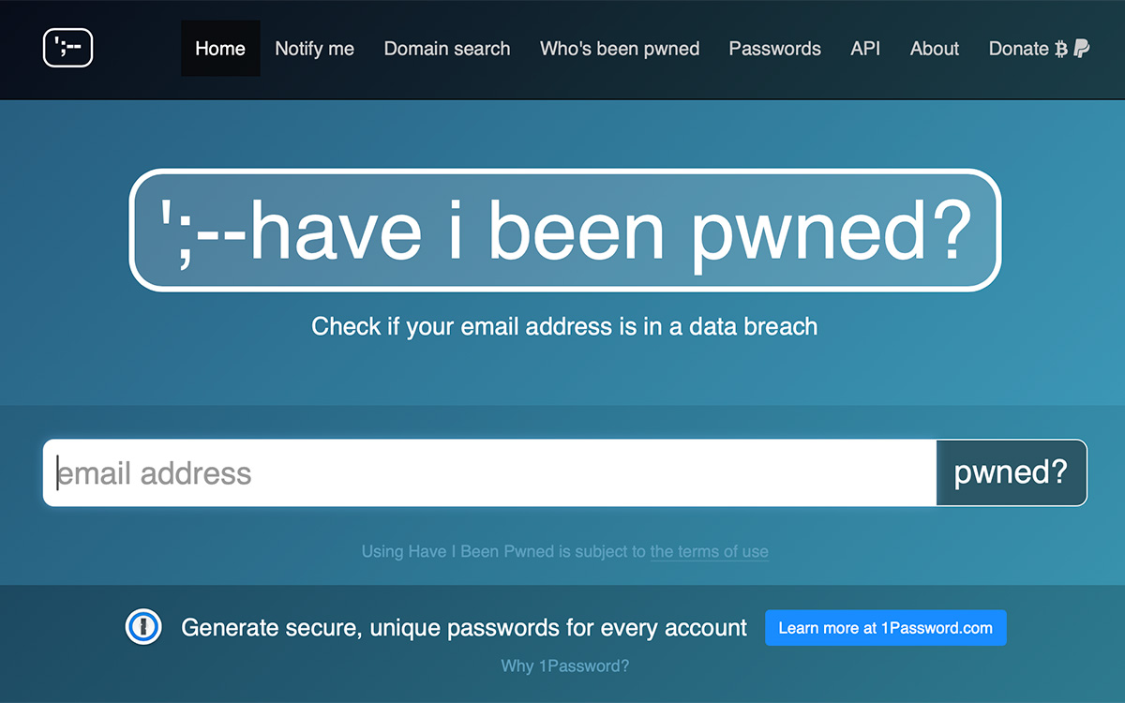
Task: Select API in the navigation bar
Action: point(865,49)
